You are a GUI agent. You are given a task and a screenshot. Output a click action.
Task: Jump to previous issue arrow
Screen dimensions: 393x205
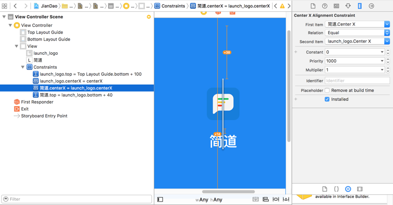click(276, 6)
